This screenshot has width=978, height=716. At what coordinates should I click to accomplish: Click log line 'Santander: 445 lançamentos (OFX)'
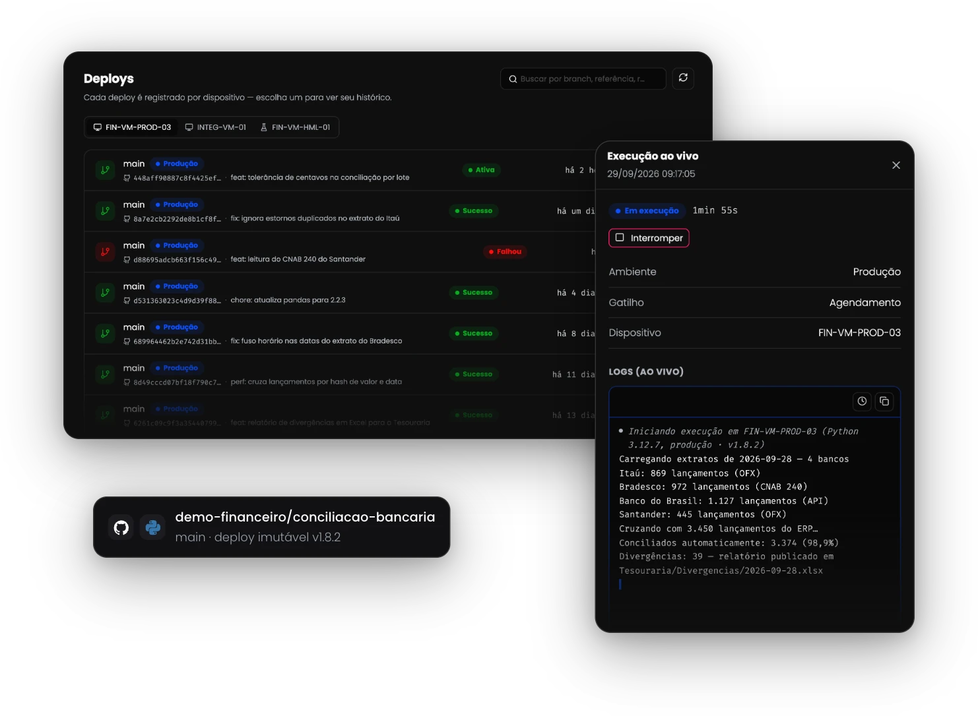pyautogui.click(x=702, y=514)
